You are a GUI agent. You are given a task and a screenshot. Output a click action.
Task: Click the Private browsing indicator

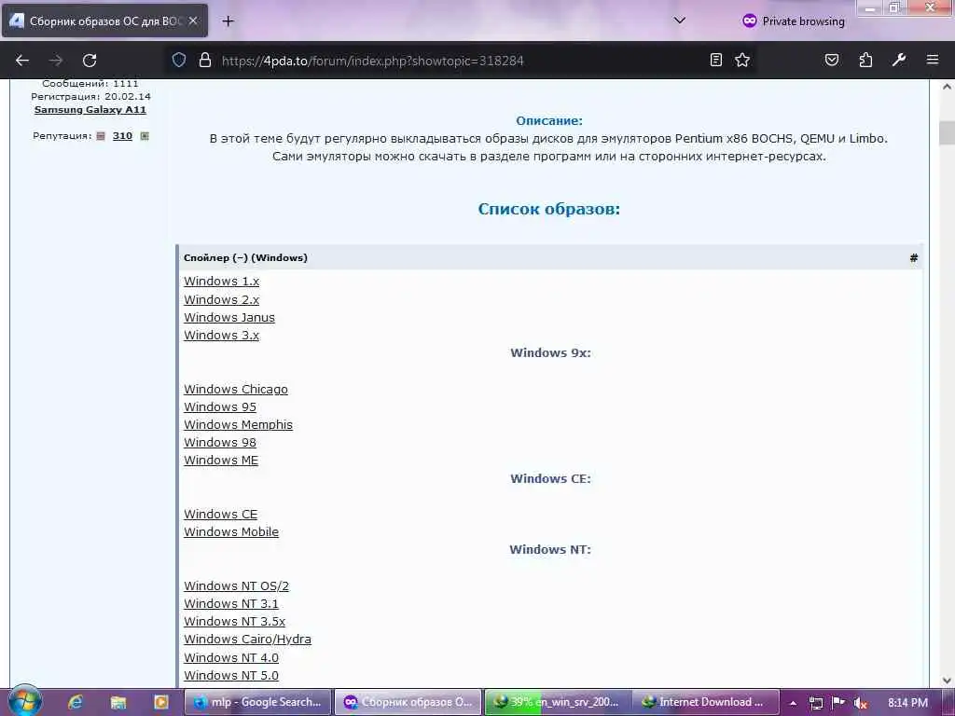[x=794, y=21]
